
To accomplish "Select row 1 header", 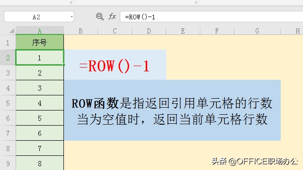I will point(8,42).
